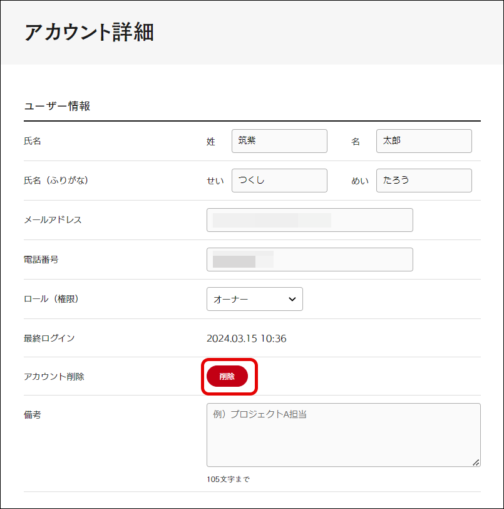Click the 105文字まで hint text
The image size is (504, 509).
click(x=228, y=480)
